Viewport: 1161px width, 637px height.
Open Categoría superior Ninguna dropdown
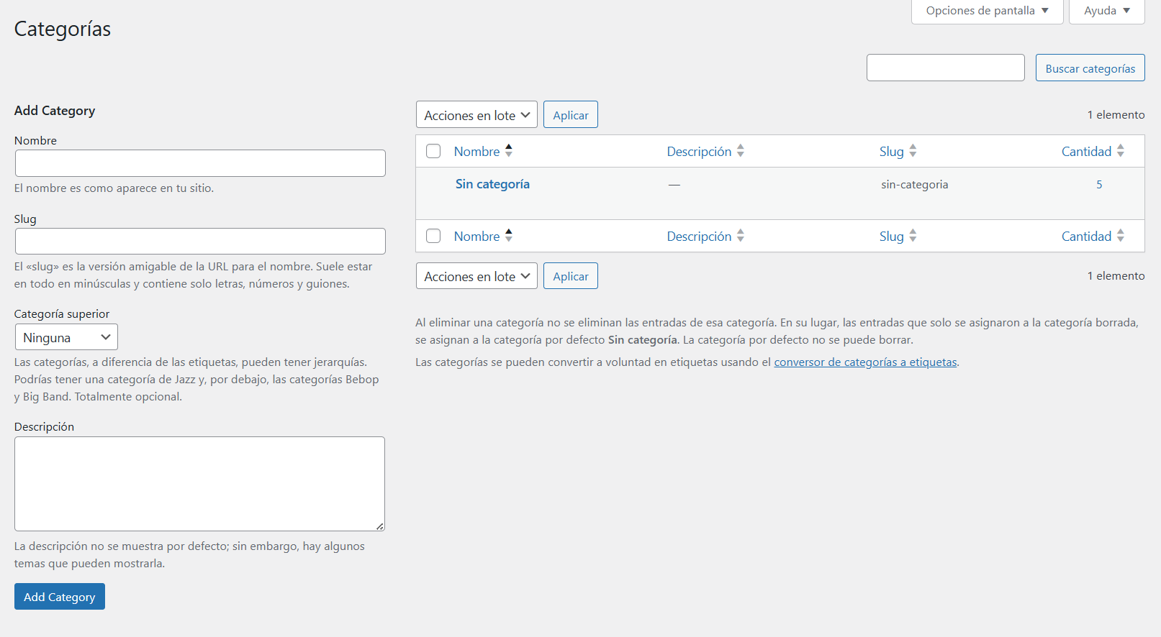pyautogui.click(x=66, y=337)
